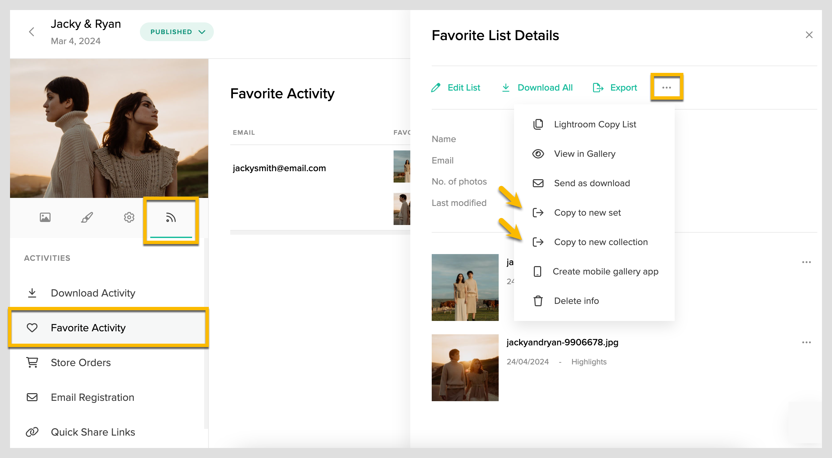Select the activity feed icon
The height and width of the screenshot is (458, 832).
point(171,217)
